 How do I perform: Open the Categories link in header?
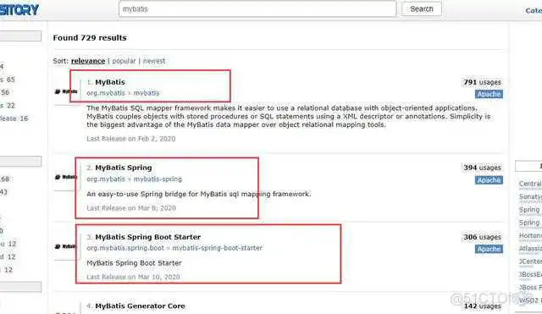[x=534, y=11]
